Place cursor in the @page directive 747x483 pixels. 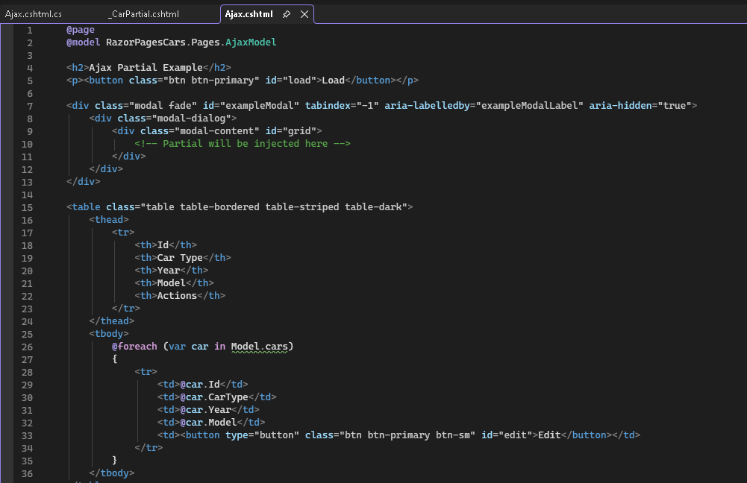tap(81, 30)
